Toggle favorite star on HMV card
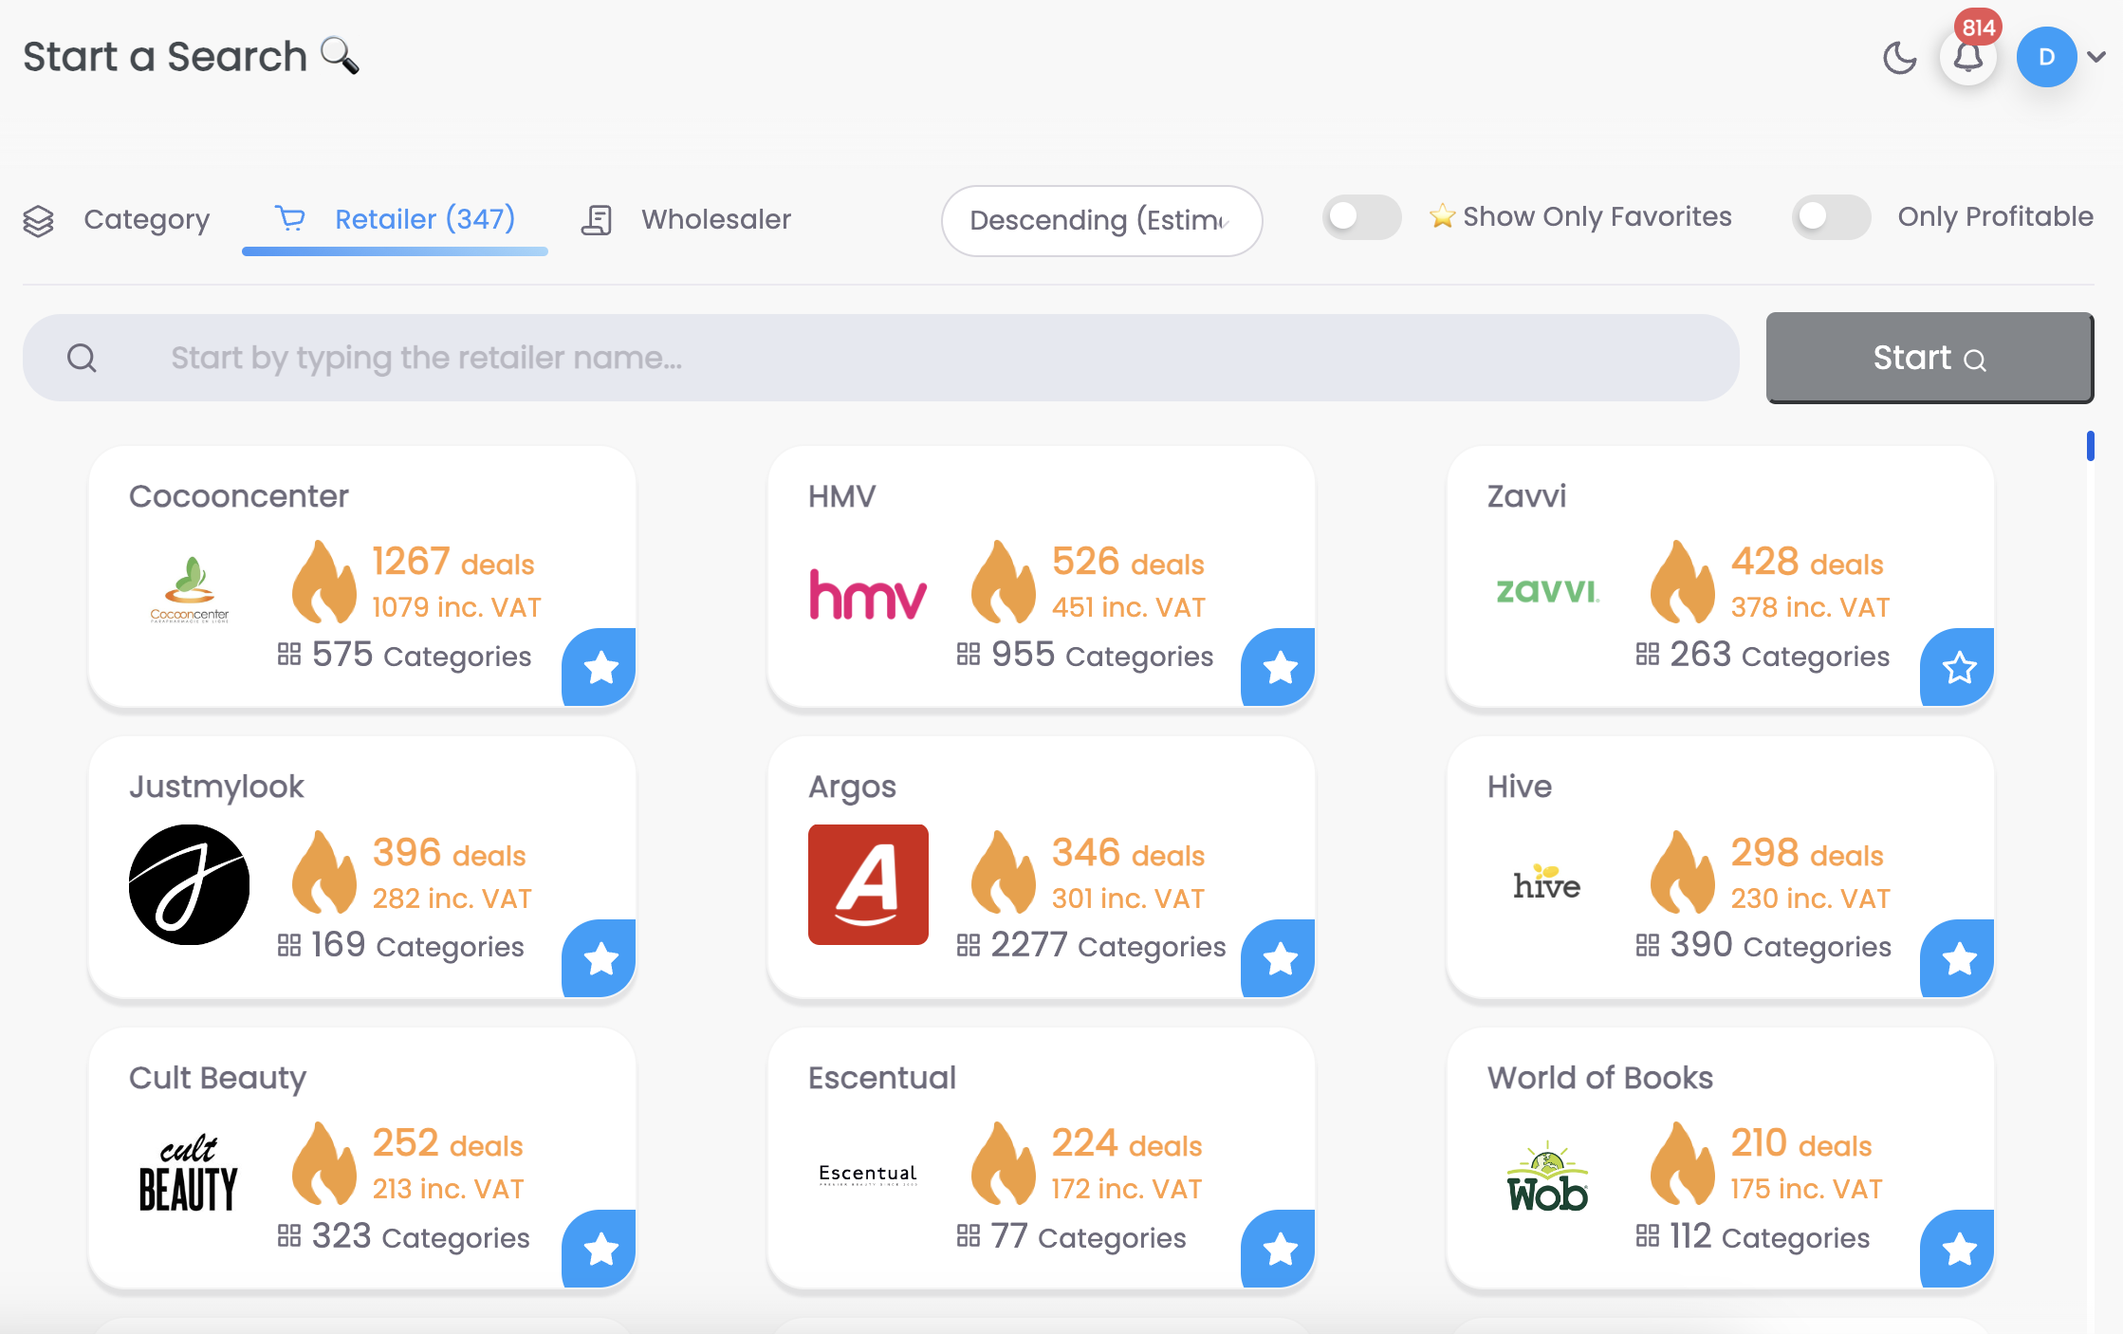2123x1334 pixels. [x=1279, y=667]
